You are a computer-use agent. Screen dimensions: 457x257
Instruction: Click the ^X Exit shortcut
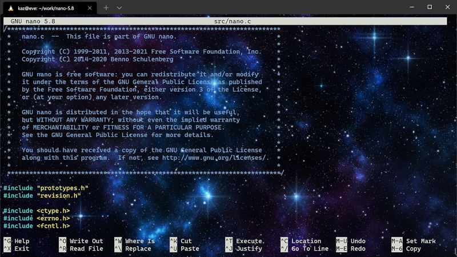point(17,248)
